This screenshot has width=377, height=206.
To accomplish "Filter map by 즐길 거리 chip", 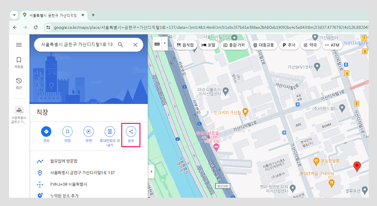I will (234, 45).
